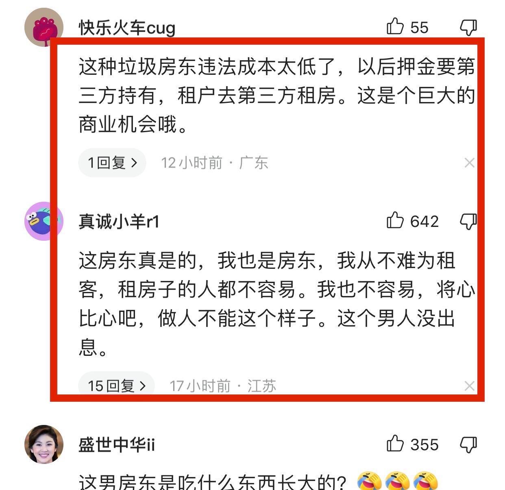Screen dimensions: 505x490
Task: Open username 盛世中华ii profile
Action: pyautogui.click(x=117, y=444)
